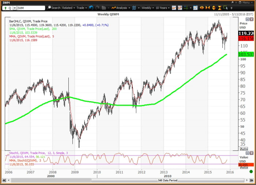This screenshot has height=185, width=256.
Task: Open the 10 Years range dropdown
Action: pyautogui.click(x=162, y=8)
